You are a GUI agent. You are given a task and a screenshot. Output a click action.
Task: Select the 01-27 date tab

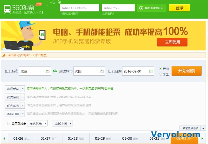49,138
